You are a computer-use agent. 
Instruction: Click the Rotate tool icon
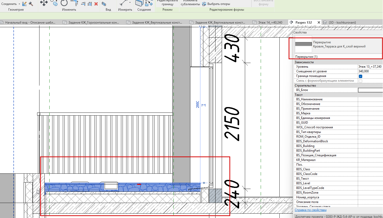(x=64, y=3)
